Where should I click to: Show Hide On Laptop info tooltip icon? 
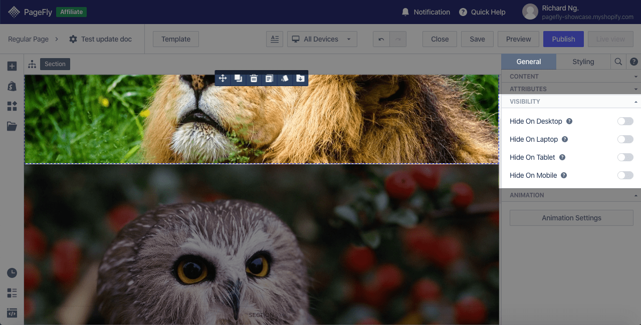[x=565, y=139]
